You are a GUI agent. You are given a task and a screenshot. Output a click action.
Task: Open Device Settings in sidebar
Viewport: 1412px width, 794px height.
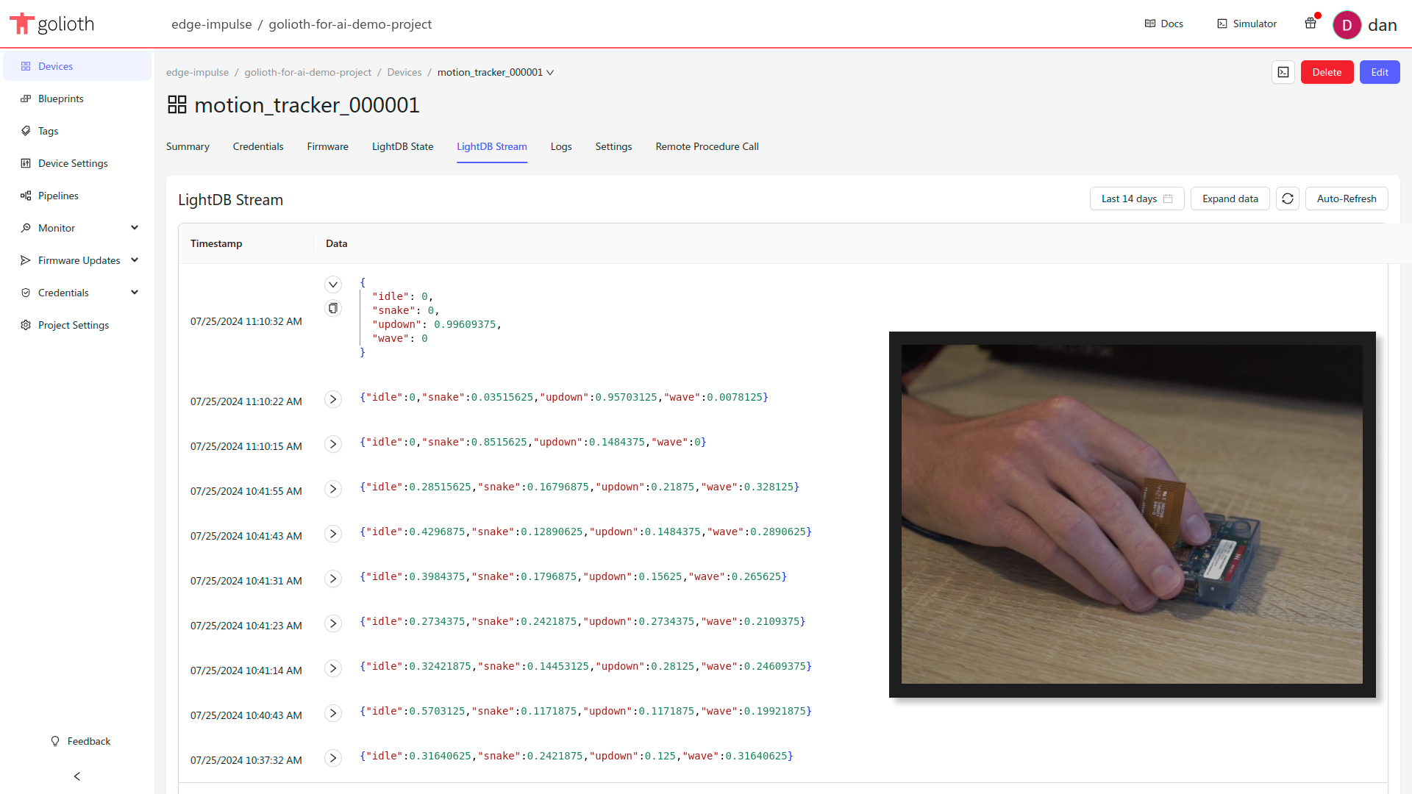(77, 163)
